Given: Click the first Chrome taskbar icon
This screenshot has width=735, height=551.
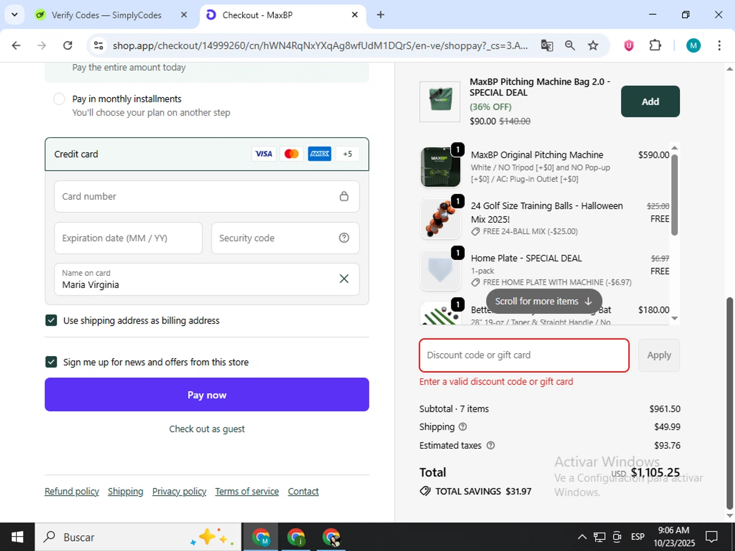Looking at the screenshot, I should coord(261,537).
